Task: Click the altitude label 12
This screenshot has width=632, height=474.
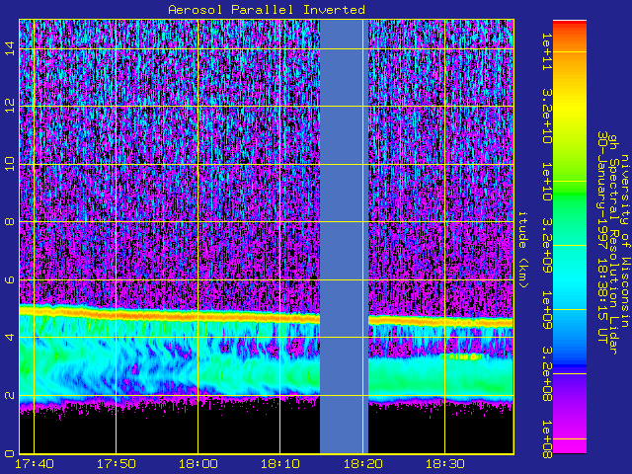Action: pyautogui.click(x=10, y=107)
